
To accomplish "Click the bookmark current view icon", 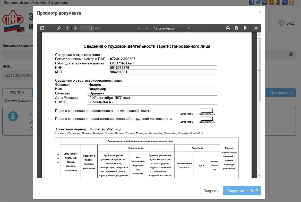I will pyautogui.click(x=245, y=28).
